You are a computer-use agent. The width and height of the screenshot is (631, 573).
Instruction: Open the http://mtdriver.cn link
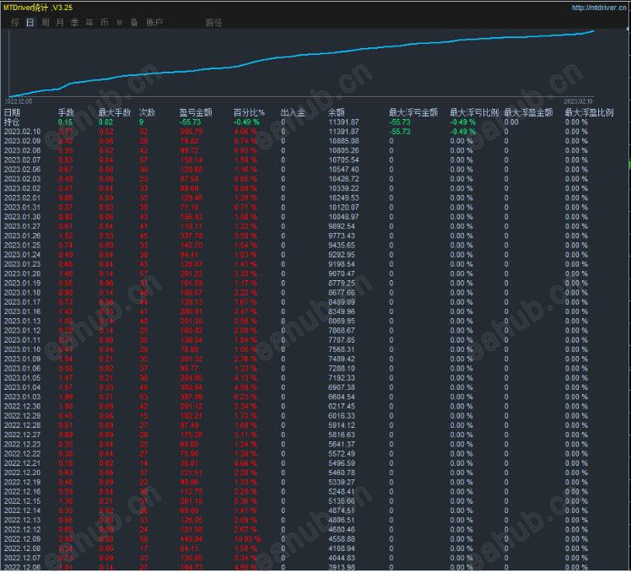(x=599, y=8)
